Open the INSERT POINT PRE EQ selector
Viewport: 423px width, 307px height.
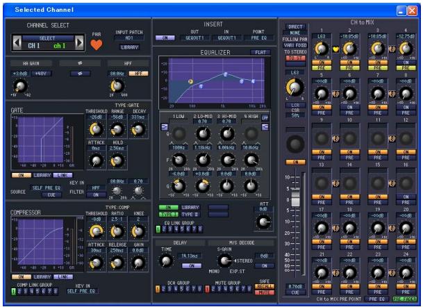[258, 38]
